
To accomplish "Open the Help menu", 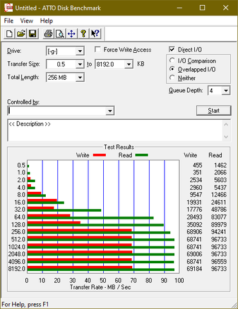I will click(46, 21).
